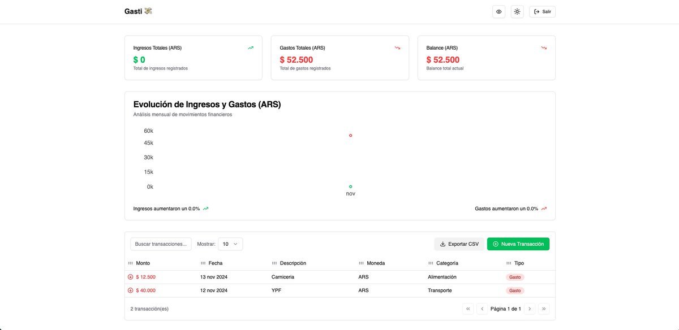Switch theme using the sun icon

[x=517, y=12]
